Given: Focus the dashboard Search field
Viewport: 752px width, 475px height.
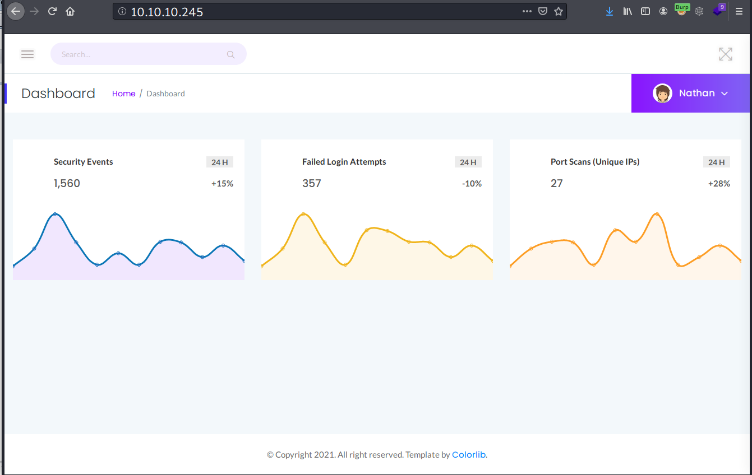Looking at the screenshot, I should pyautogui.click(x=140, y=54).
